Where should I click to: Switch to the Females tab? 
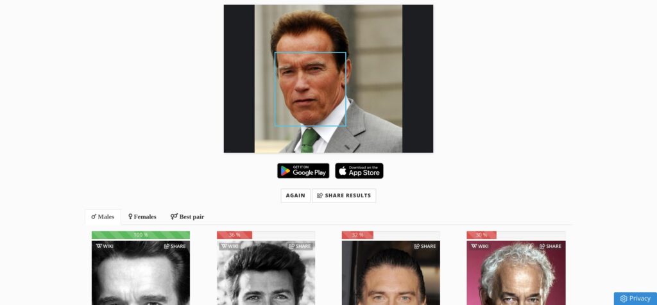[142, 217]
